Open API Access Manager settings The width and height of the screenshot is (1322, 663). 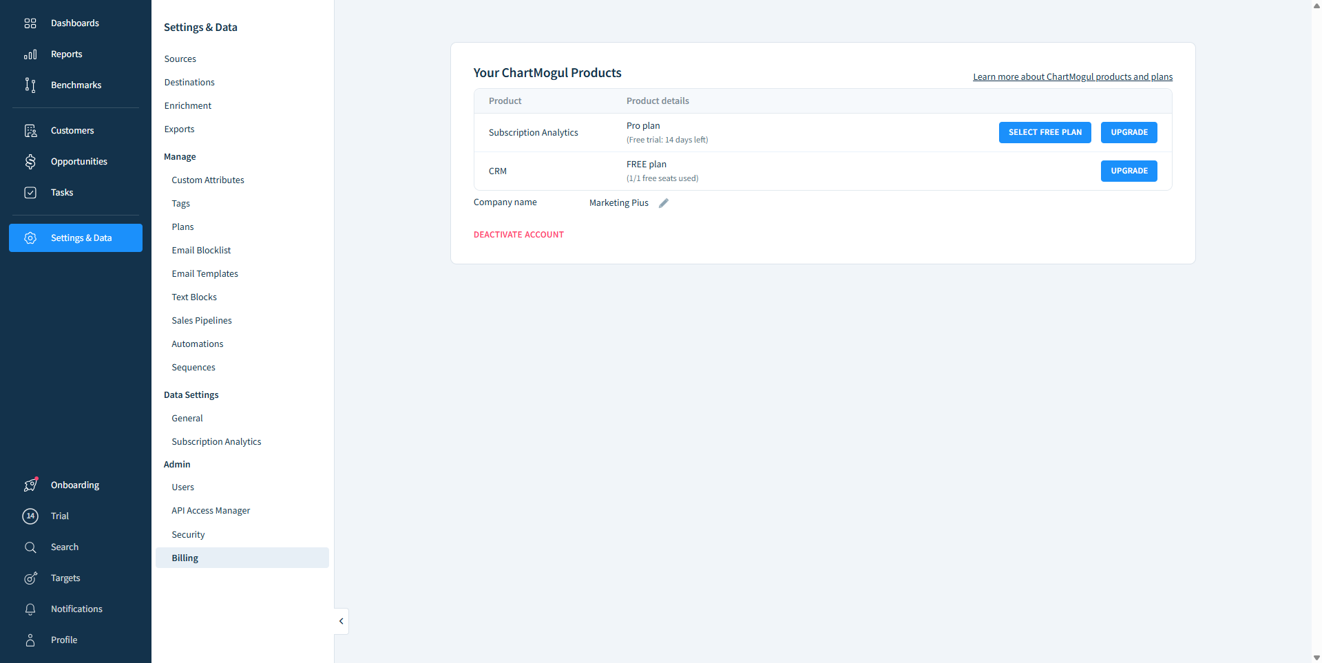211,511
